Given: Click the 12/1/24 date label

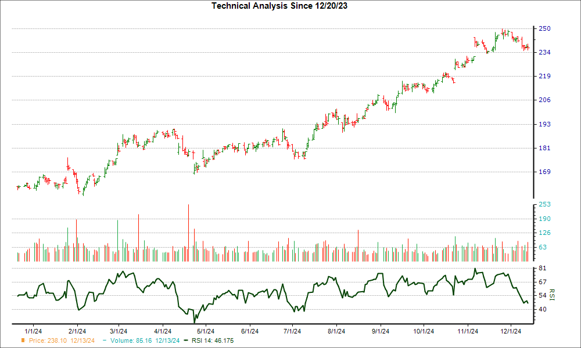Looking at the screenshot, I should [511, 331].
